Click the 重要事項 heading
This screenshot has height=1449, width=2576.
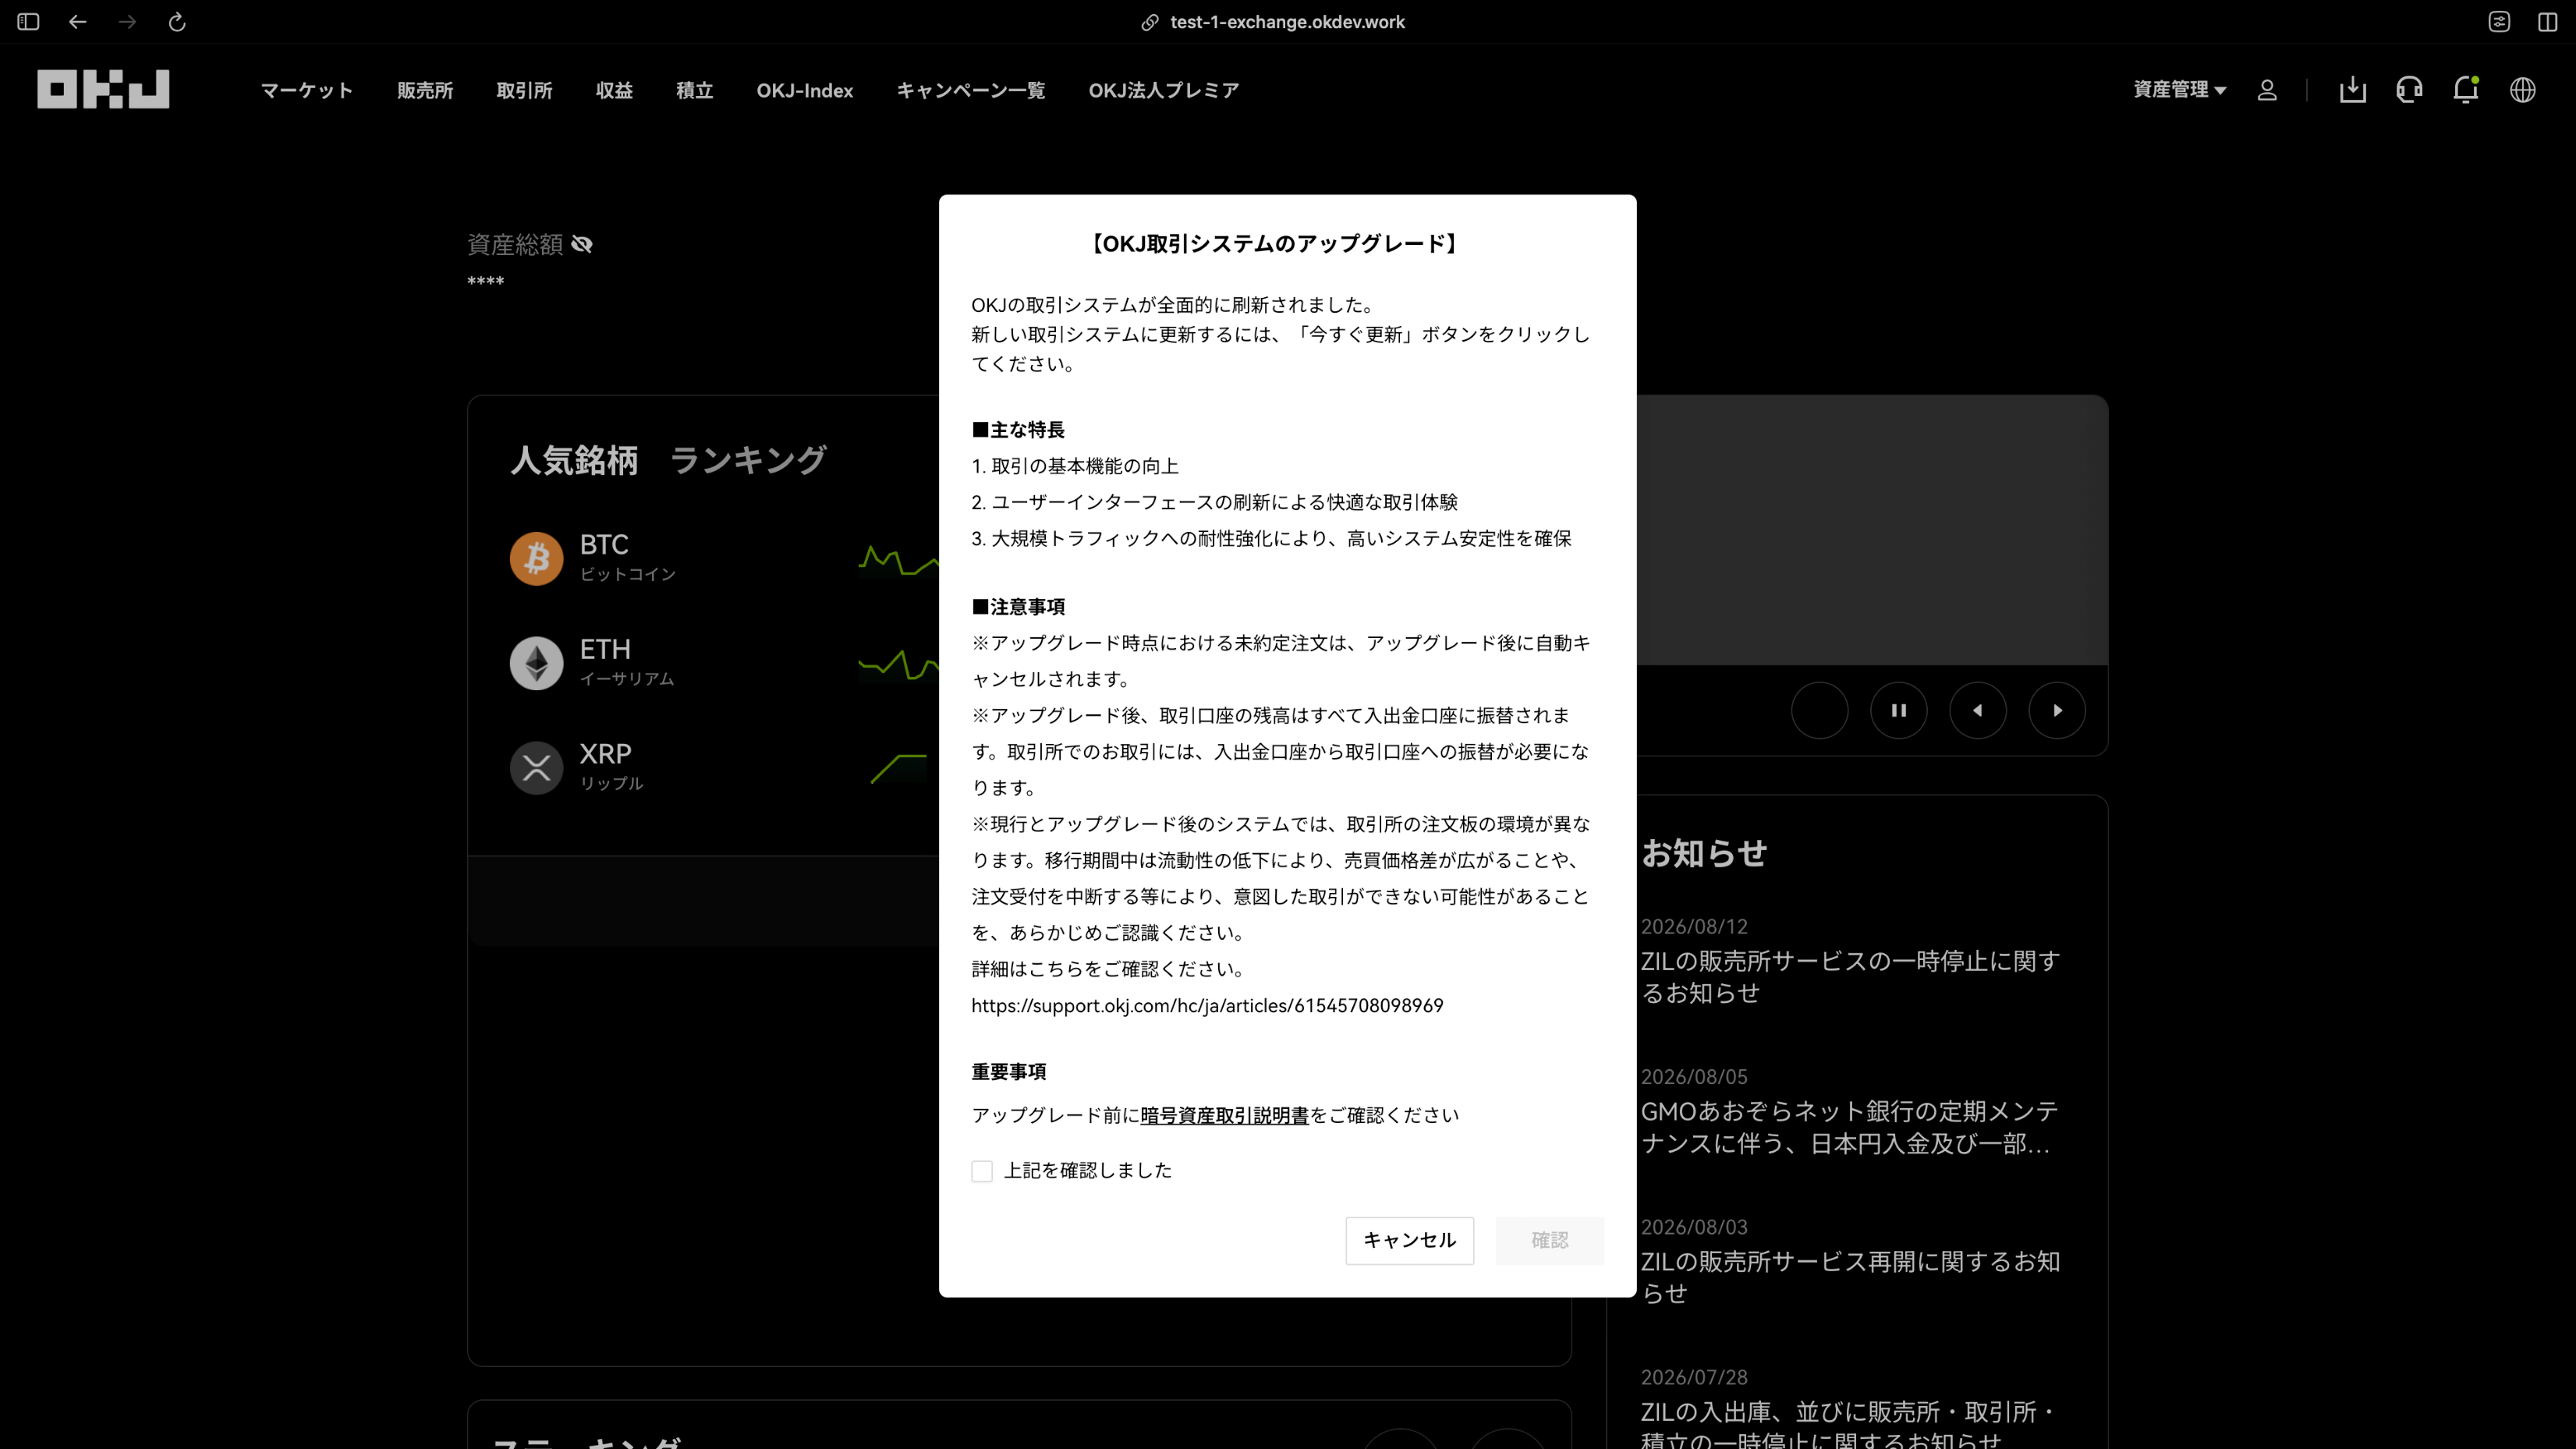pyautogui.click(x=1009, y=1072)
